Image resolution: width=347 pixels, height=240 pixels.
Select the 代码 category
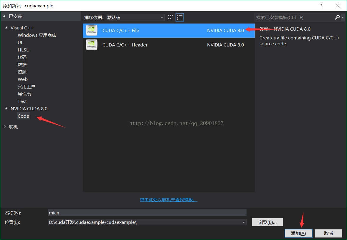22,57
